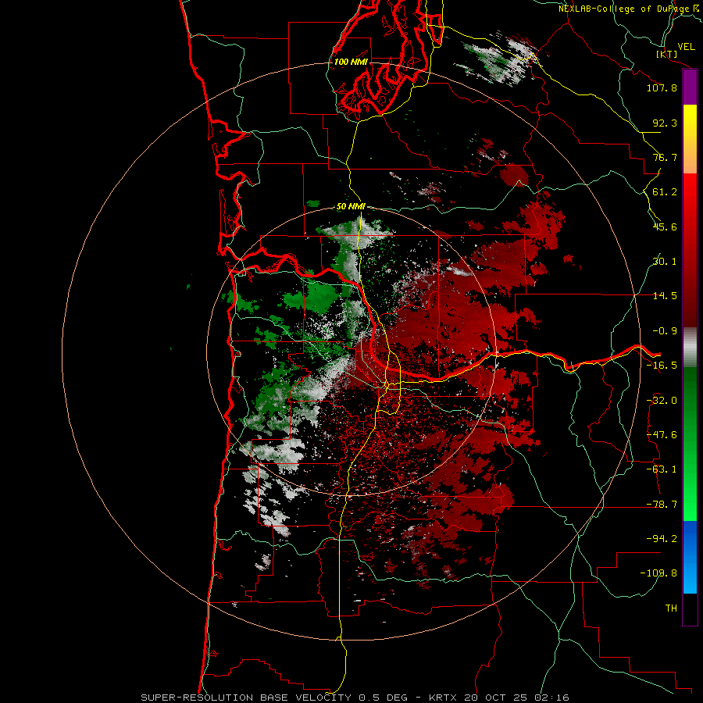Select the 61.2 scale value
Viewport: 703px width, 703px height.
[x=665, y=192]
